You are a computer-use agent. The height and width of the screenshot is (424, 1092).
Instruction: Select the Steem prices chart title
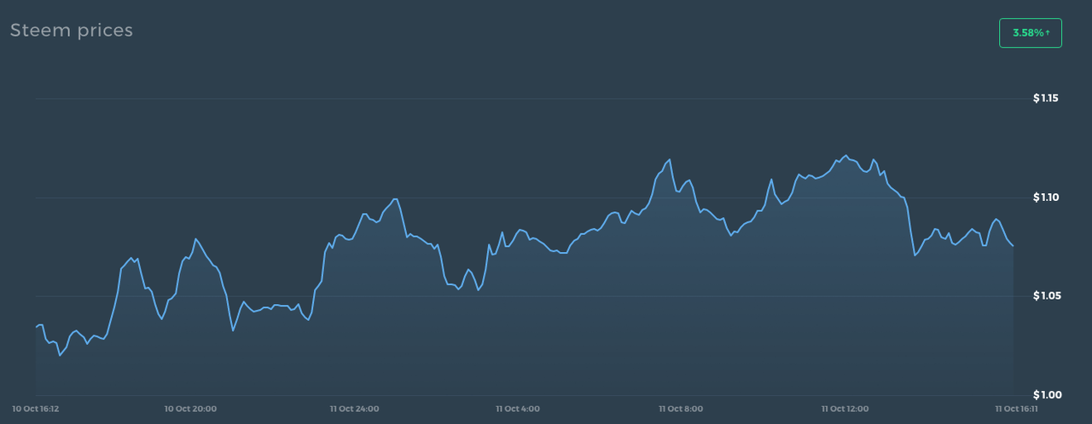(x=72, y=31)
